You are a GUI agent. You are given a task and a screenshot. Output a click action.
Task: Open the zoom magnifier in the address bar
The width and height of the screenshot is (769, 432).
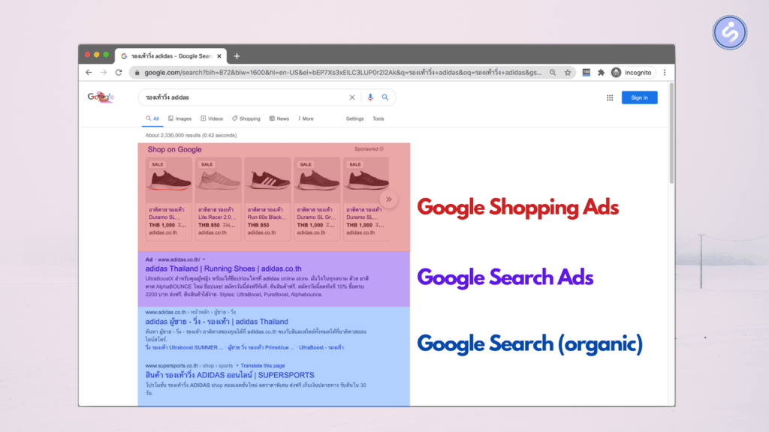pyautogui.click(x=553, y=73)
